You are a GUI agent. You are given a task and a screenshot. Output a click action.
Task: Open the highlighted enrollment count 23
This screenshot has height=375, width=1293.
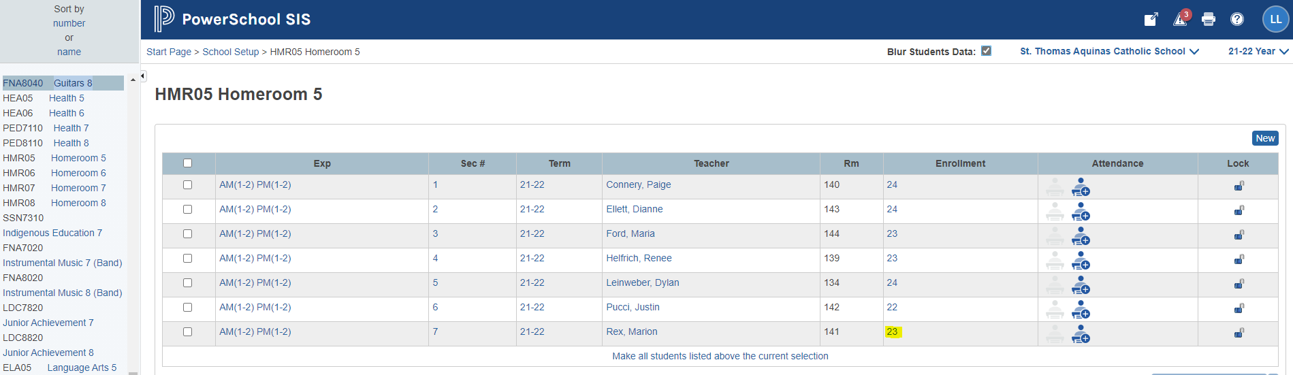pos(892,331)
